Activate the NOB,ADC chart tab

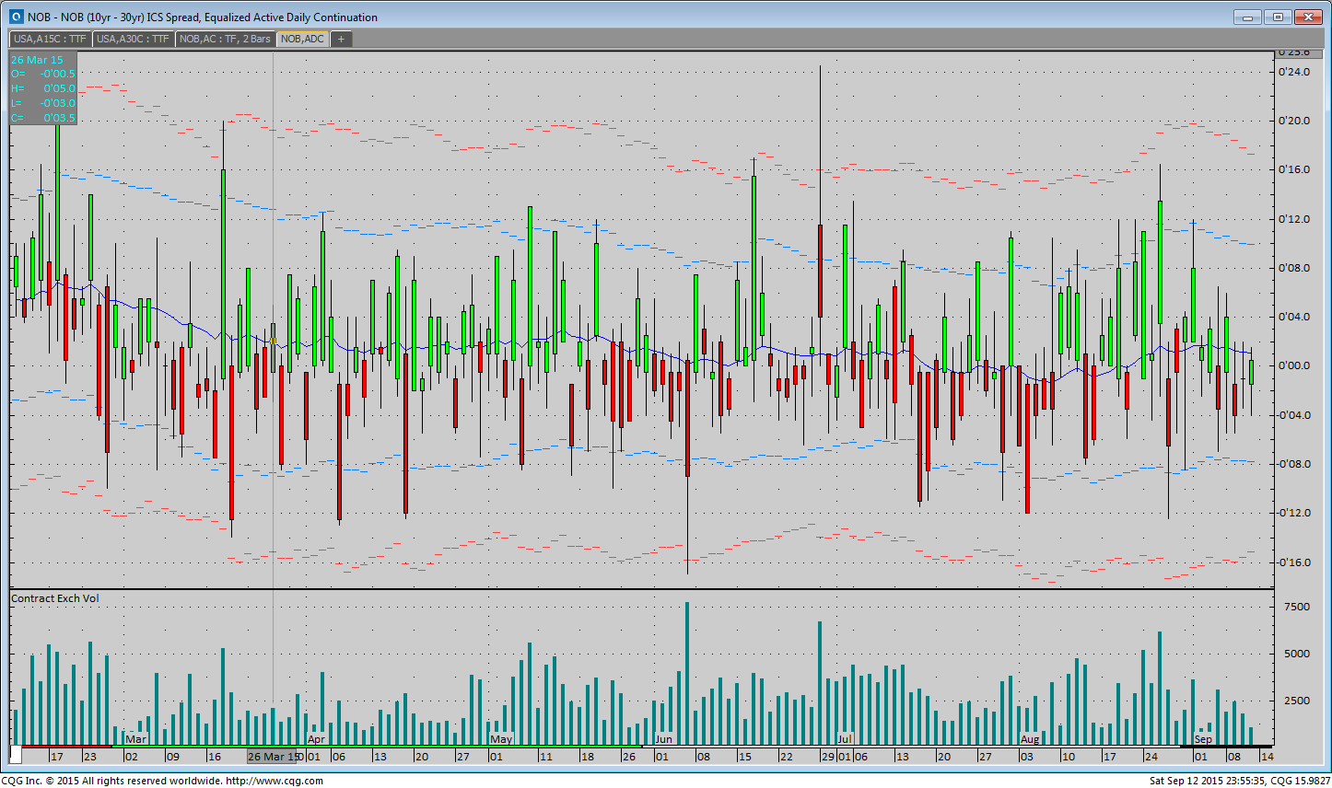pyautogui.click(x=302, y=39)
